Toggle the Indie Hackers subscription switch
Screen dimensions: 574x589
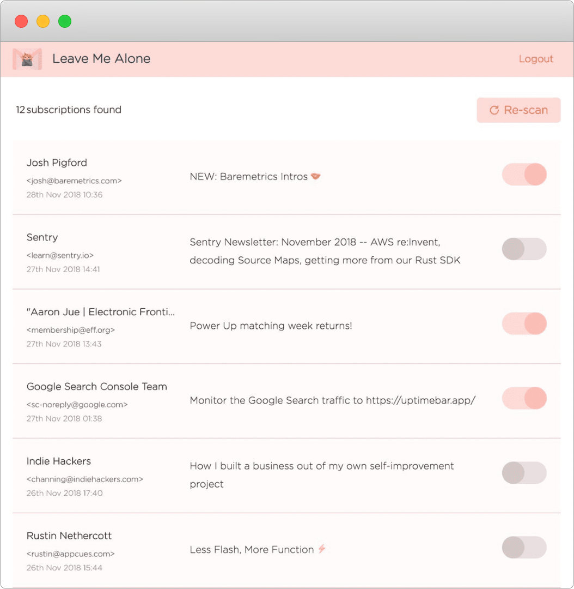pos(524,472)
